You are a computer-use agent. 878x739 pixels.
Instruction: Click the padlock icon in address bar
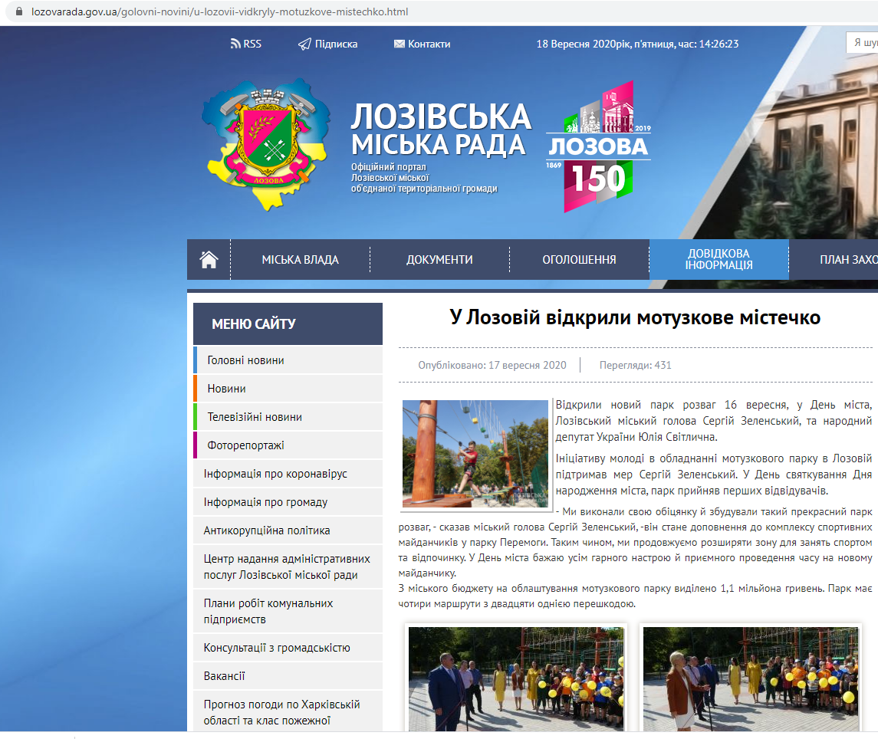(19, 12)
